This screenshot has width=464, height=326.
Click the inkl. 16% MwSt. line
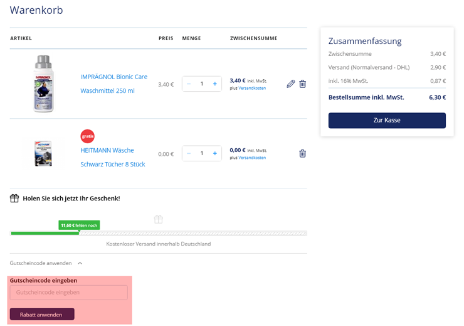(387, 81)
